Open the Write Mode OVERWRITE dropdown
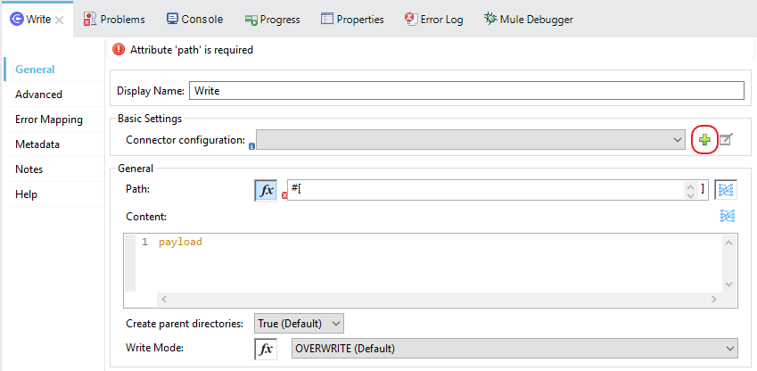The image size is (757, 371). (x=514, y=349)
